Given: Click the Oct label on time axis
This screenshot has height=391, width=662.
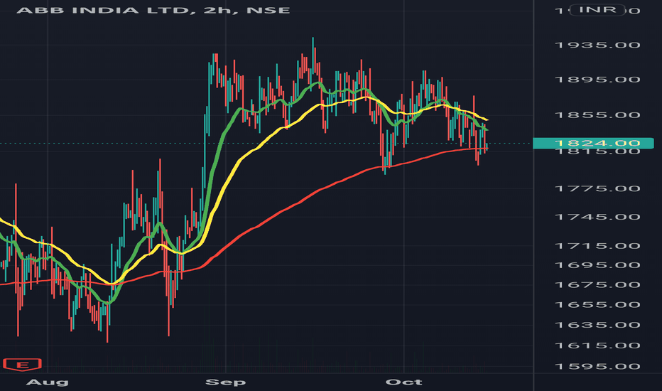Looking at the screenshot, I should [403, 382].
